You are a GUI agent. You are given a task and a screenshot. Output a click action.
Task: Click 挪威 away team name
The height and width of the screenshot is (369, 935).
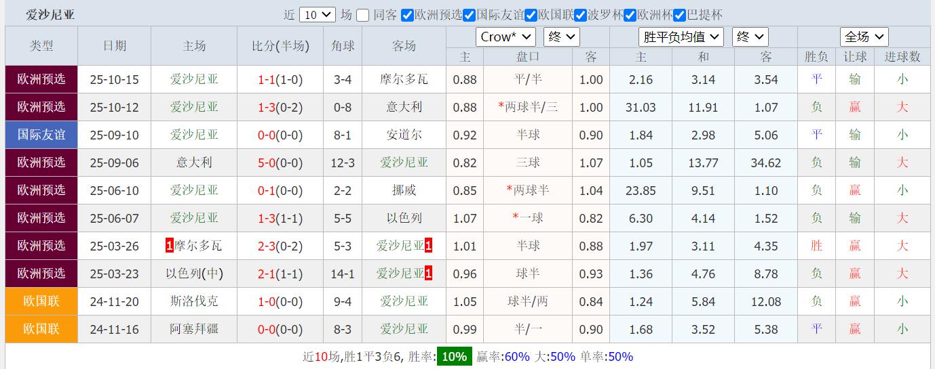coord(404,191)
